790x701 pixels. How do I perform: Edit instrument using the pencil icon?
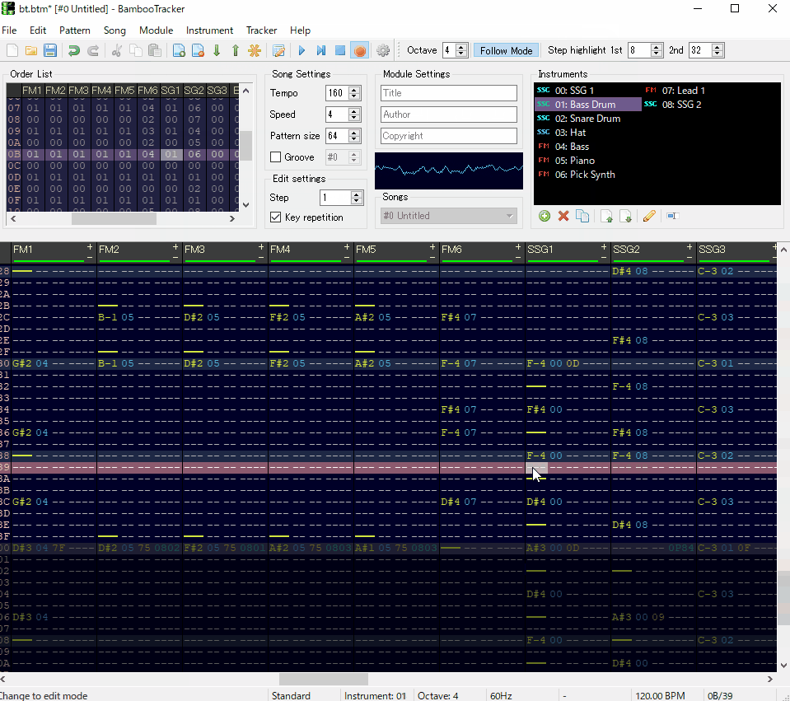click(648, 217)
